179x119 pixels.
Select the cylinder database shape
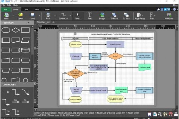26,50
